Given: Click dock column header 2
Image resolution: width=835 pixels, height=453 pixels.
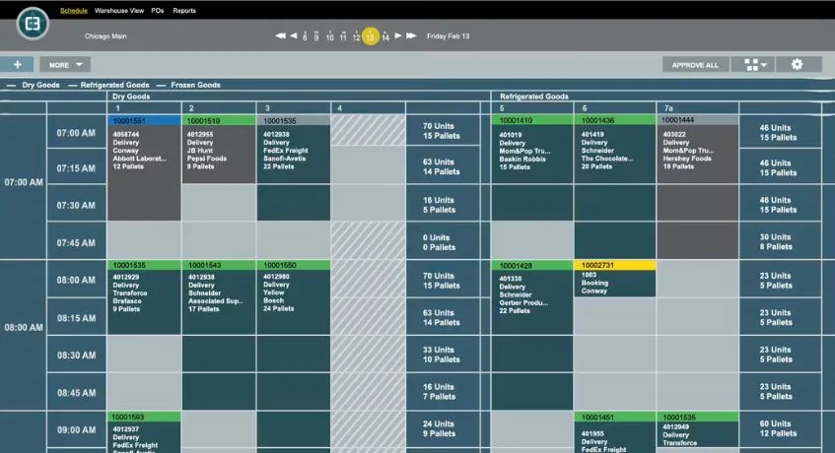Looking at the screenshot, I should coord(219,108).
